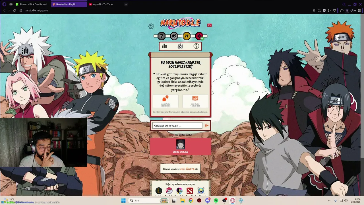Open Opera GX from the taskbar
This screenshot has width=364, height=205.
(233, 200)
